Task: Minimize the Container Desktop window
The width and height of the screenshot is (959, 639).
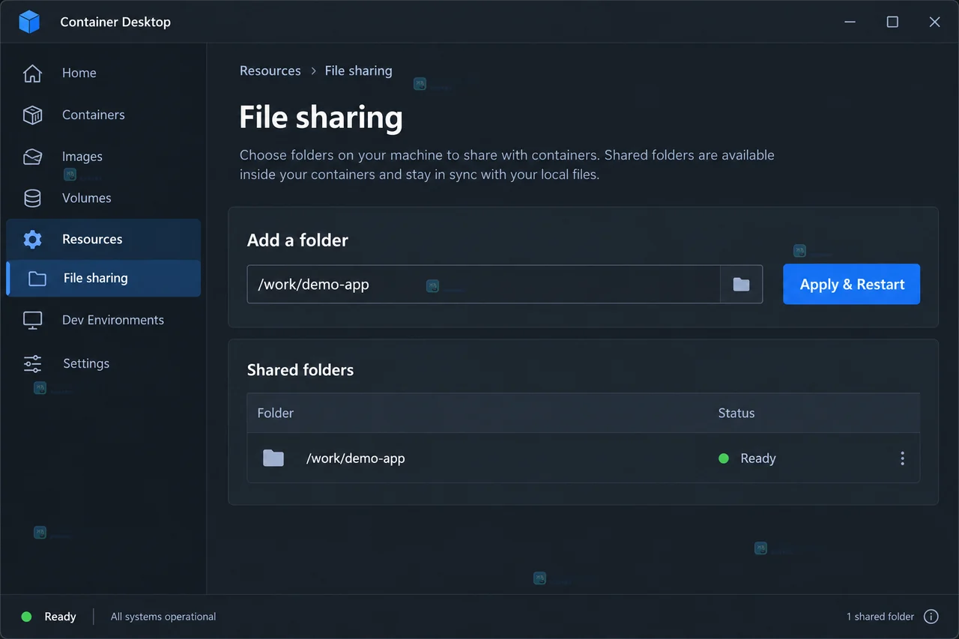Action: pyautogui.click(x=850, y=22)
